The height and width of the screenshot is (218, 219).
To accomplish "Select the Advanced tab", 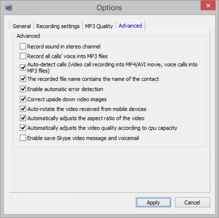I will (x=130, y=26).
